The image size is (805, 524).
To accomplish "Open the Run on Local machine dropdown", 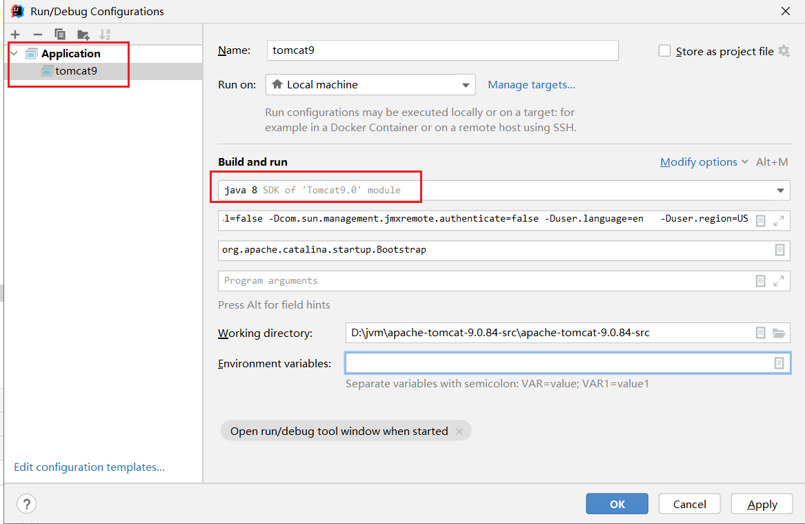I will click(370, 84).
